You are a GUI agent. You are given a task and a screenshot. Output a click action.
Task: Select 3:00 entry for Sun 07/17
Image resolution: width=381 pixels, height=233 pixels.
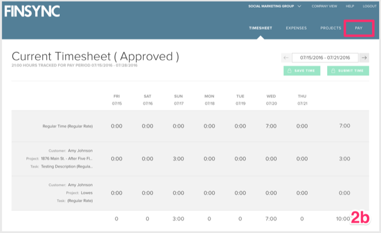pyautogui.click(x=178, y=158)
